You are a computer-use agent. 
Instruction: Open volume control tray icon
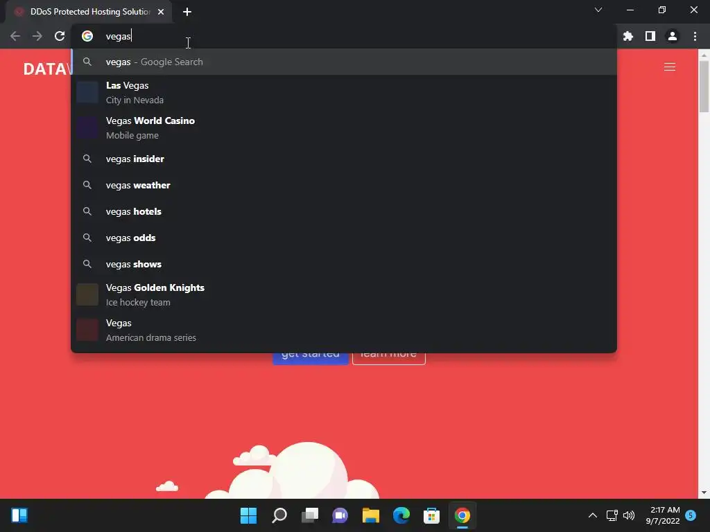coord(628,515)
